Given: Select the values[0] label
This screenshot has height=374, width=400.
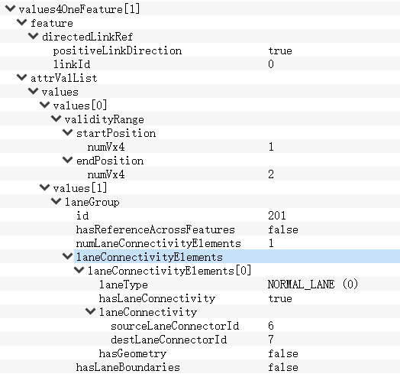Looking at the screenshot, I should [x=80, y=105].
